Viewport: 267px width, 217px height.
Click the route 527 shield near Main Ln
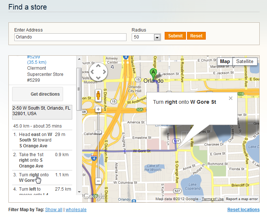[176, 141]
